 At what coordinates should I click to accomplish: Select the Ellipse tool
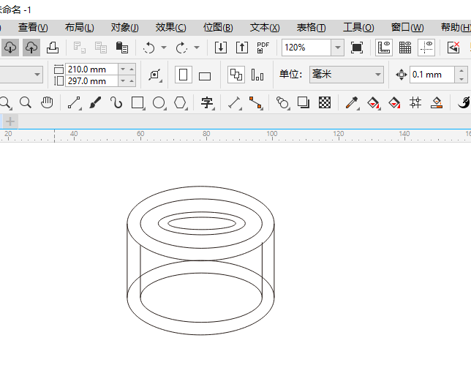[159, 102]
